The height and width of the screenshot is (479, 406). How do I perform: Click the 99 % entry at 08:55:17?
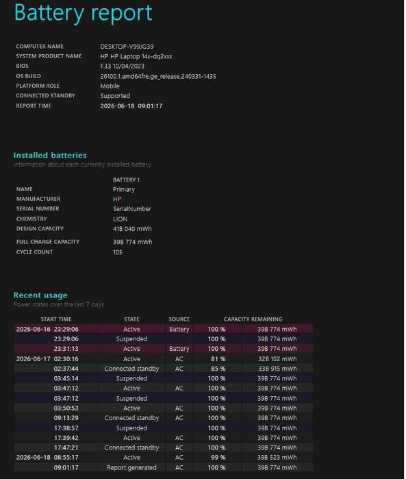218,457
